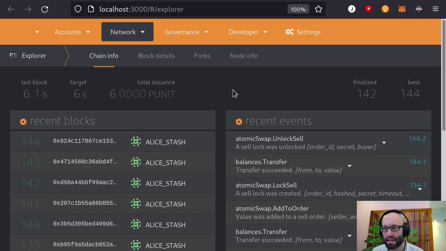Screen dimensions: 446x251
Task: Click the total issuance 6.0000 PUNIT value
Action: pos(142,94)
